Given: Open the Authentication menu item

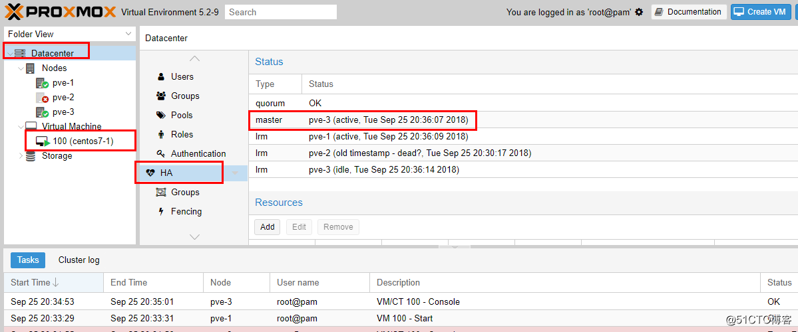Looking at the screenshot, I should click(x=198, y=153).
